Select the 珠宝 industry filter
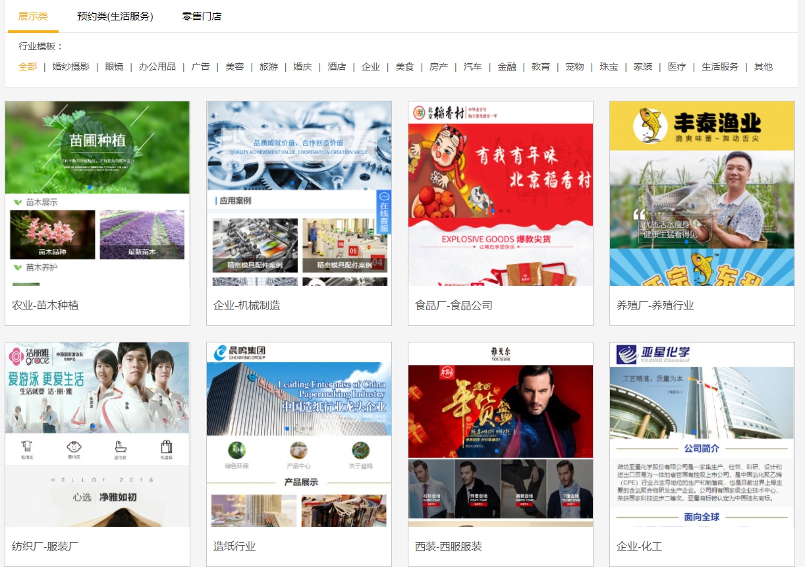The width and height of the screenshot is (805, 567). 609,67
